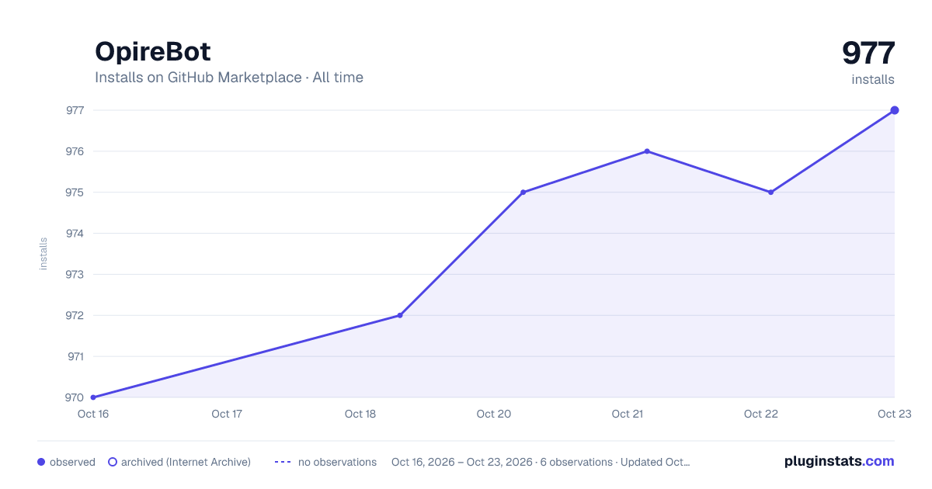The height and width of the screenshot is (489, 932).
Task: Click the no observations legend text
Action: (x=337, y=462)
